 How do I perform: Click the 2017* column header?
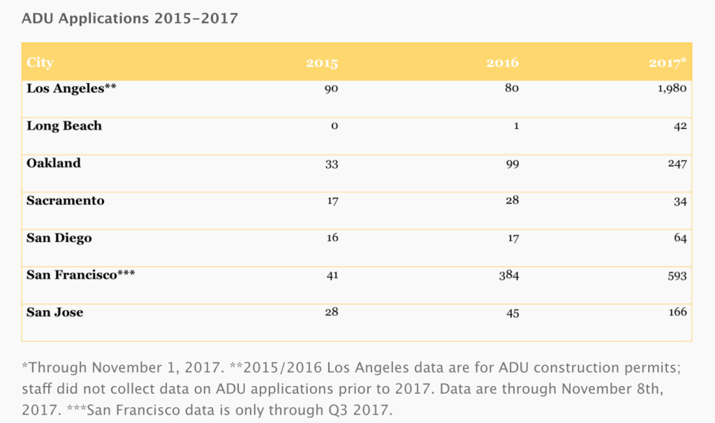pos(668,63)
